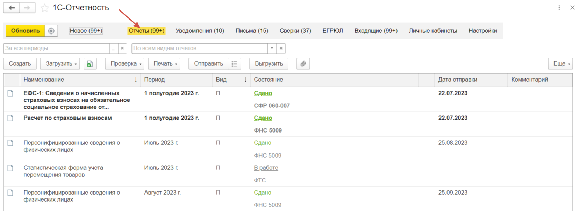This screenshot has width=579, height=211.
Task: Click the СФР 060-007 text
Action: [x=272, y=106]
